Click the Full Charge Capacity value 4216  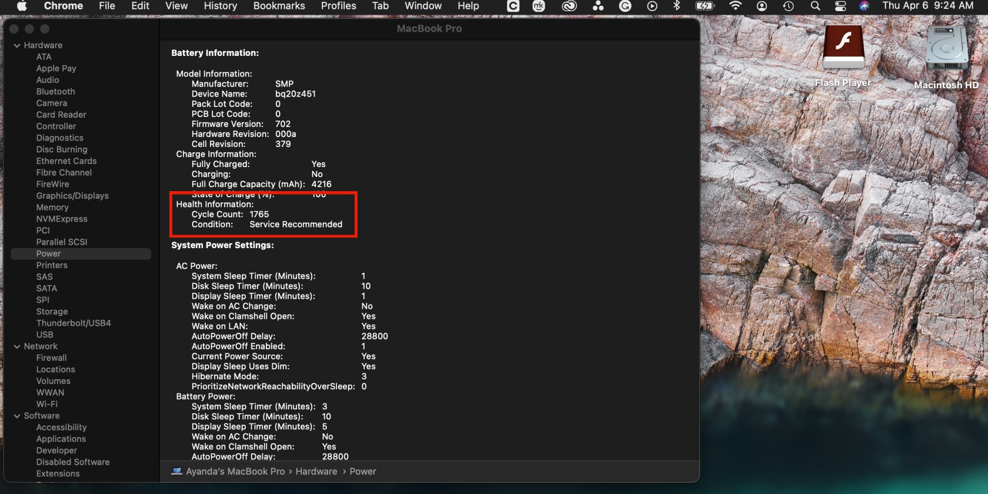pos(322,184)
